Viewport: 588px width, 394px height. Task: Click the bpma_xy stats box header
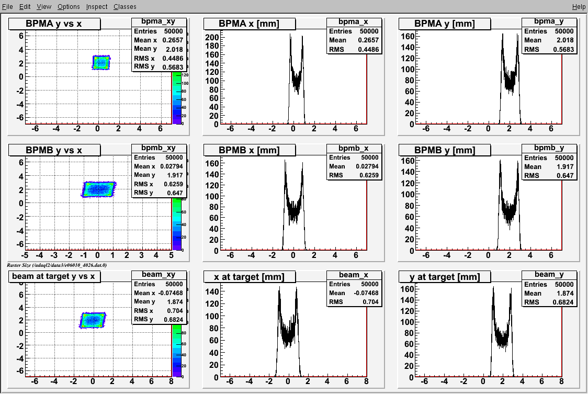pyautogui.click(x=159, y=21)
